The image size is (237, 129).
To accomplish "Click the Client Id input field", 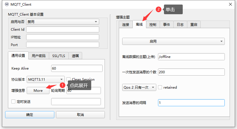I will click(63, 30).
